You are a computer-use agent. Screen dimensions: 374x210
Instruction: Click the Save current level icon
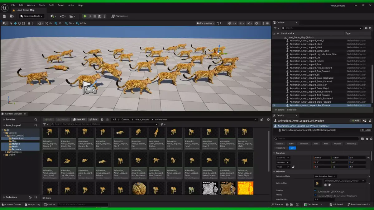coord(4,16)
